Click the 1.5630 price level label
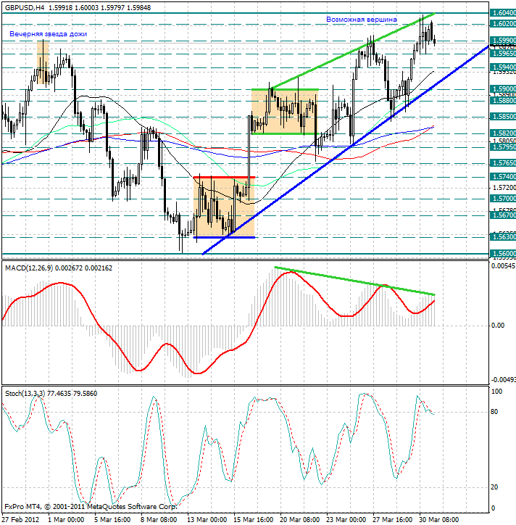Viewport: 516px width, 525px height. click(503, 237)
